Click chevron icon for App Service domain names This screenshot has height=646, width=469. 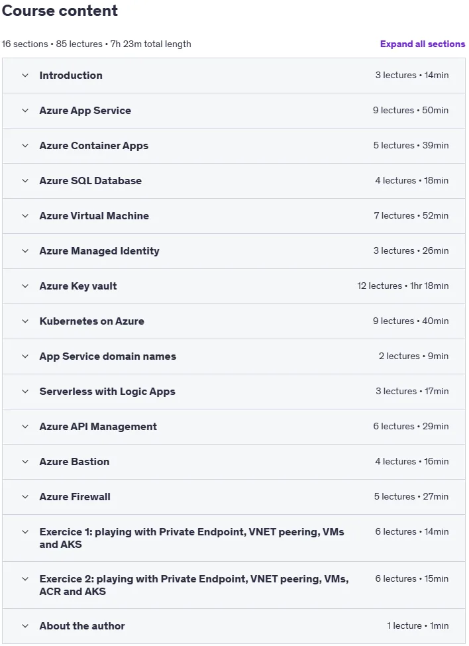pos(25,356)
